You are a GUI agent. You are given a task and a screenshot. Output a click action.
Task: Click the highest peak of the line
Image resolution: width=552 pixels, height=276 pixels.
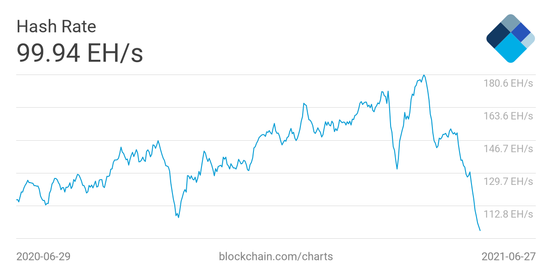424,75
